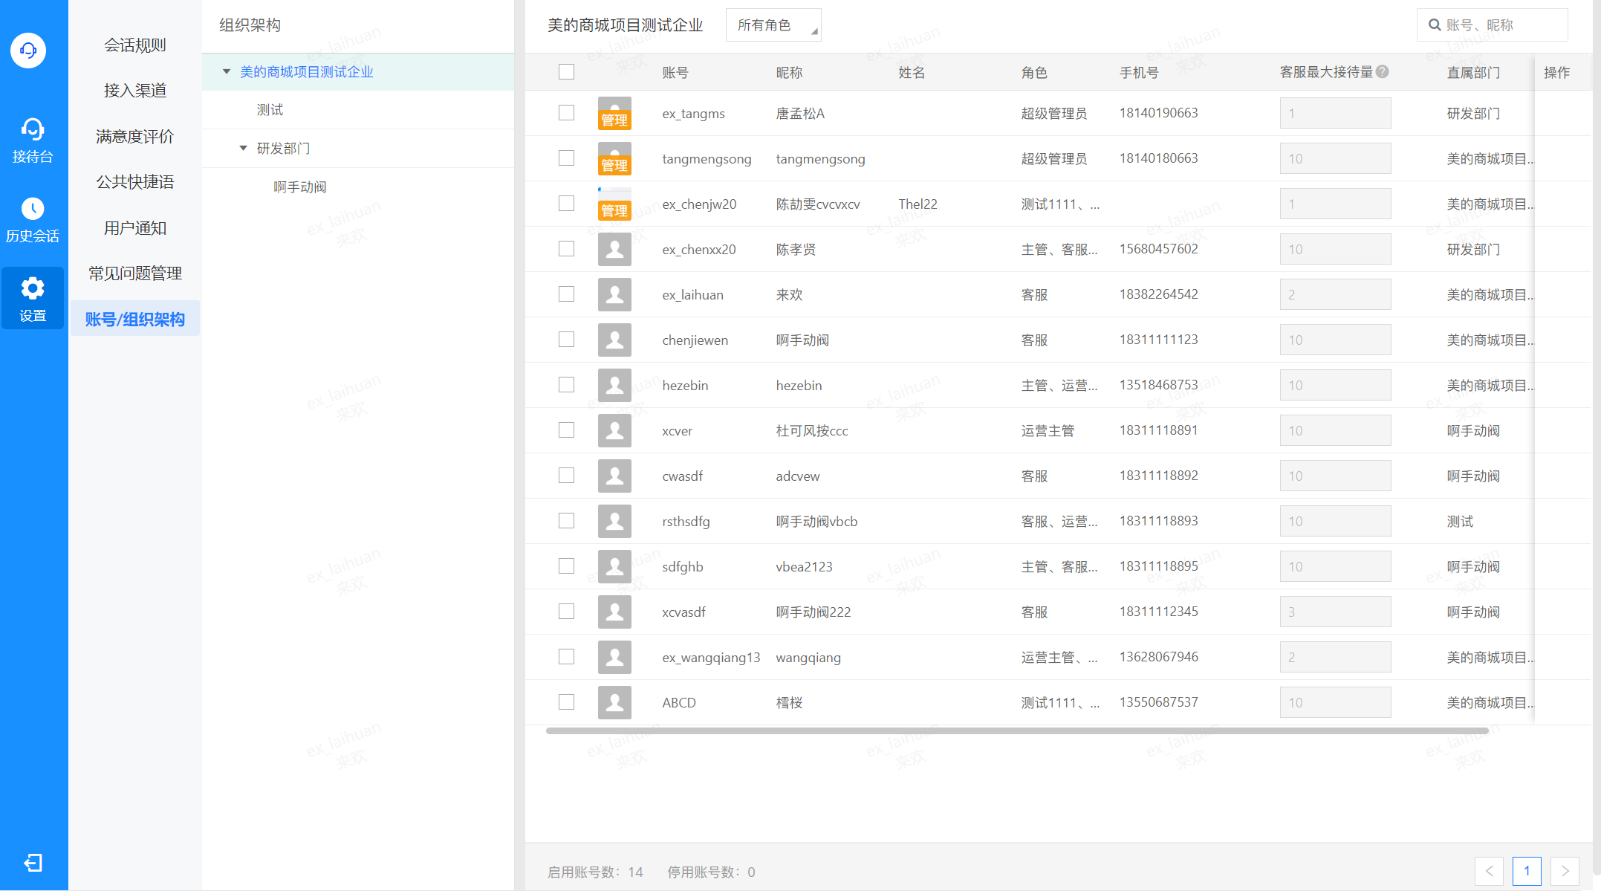
Task: Click avatar of sdfghb account
Action: [614, 567]
